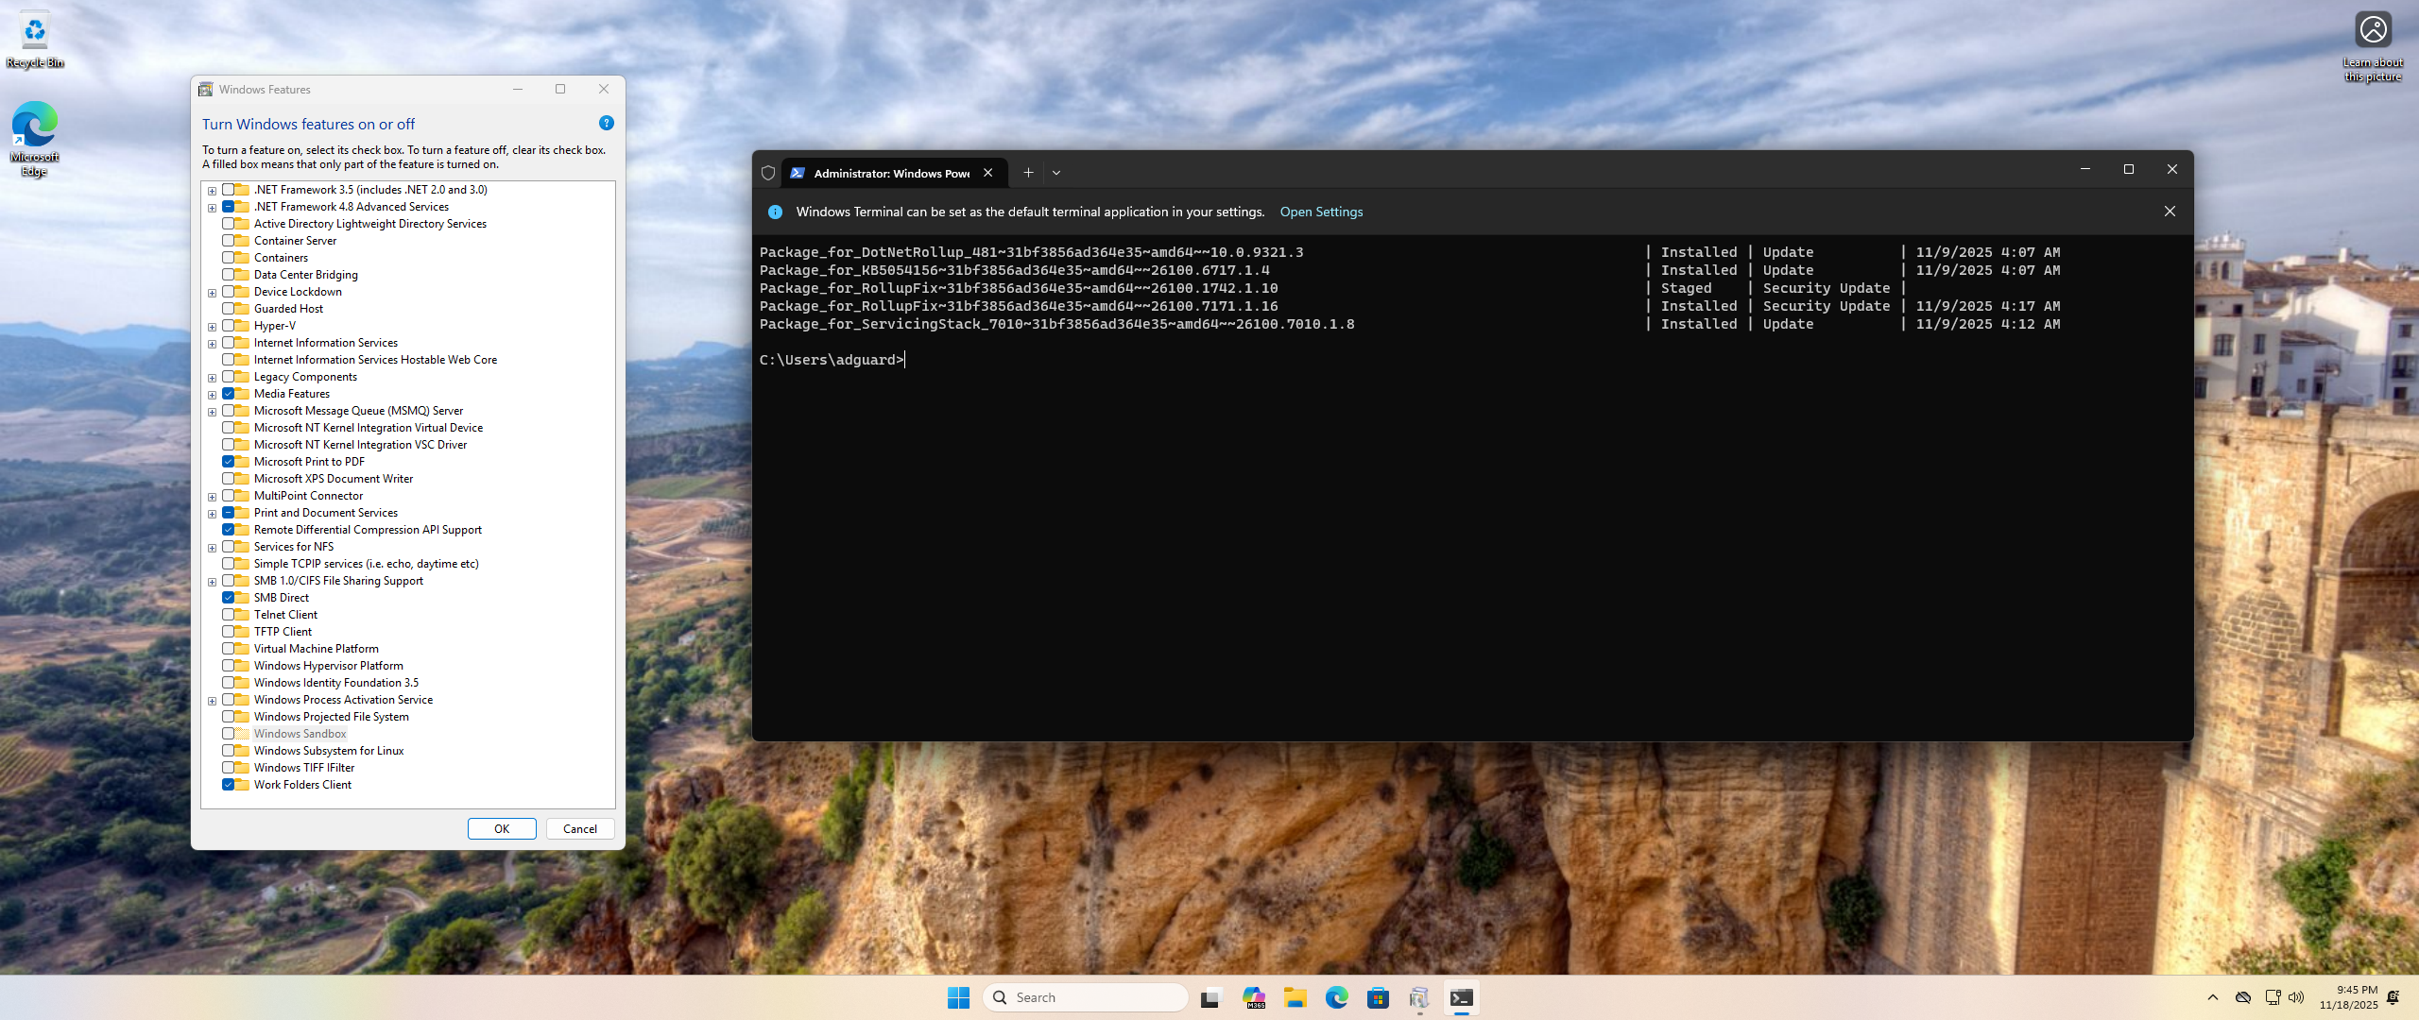Uncheck Microsoft Print to PDF
The image size is (2419, 1020).
(229, 462)
